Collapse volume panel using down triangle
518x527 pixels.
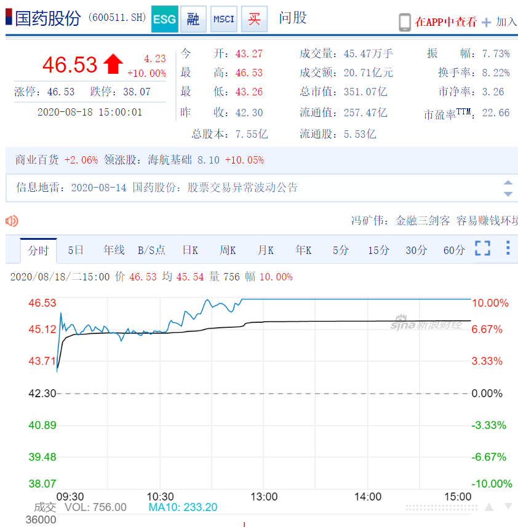[x=508, y=506]
